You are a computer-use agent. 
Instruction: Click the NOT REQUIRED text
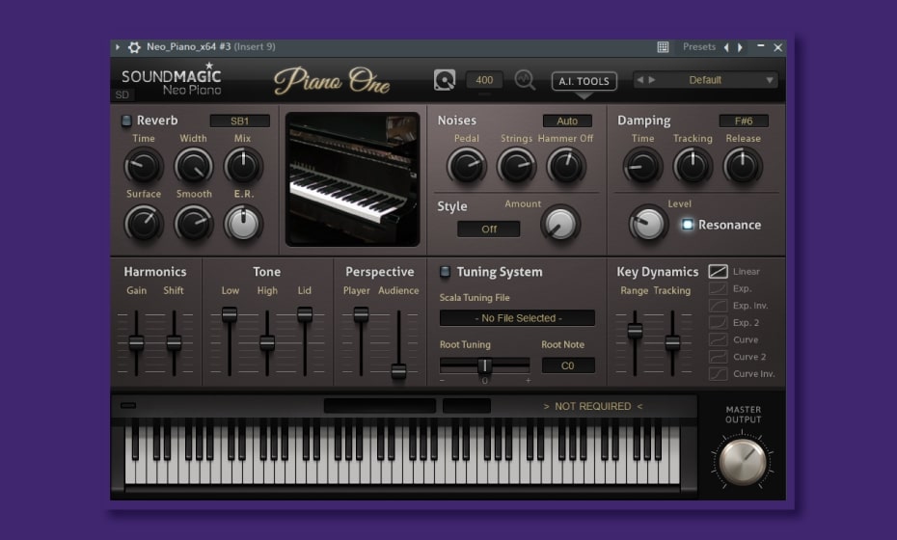(592, 406)
